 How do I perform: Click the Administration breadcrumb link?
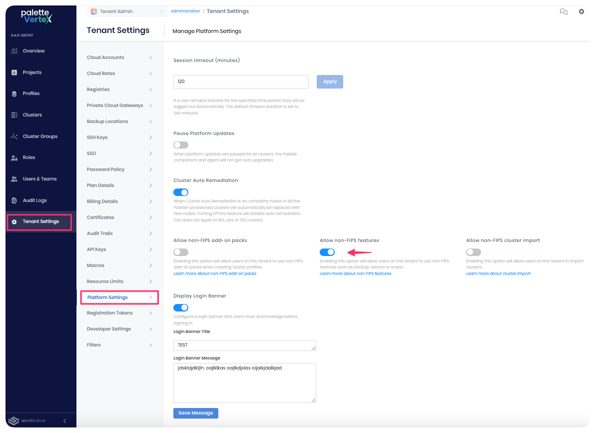coord(185,11)
